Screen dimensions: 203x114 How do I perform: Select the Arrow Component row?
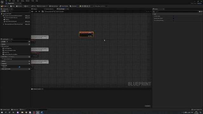coord(11,18)
